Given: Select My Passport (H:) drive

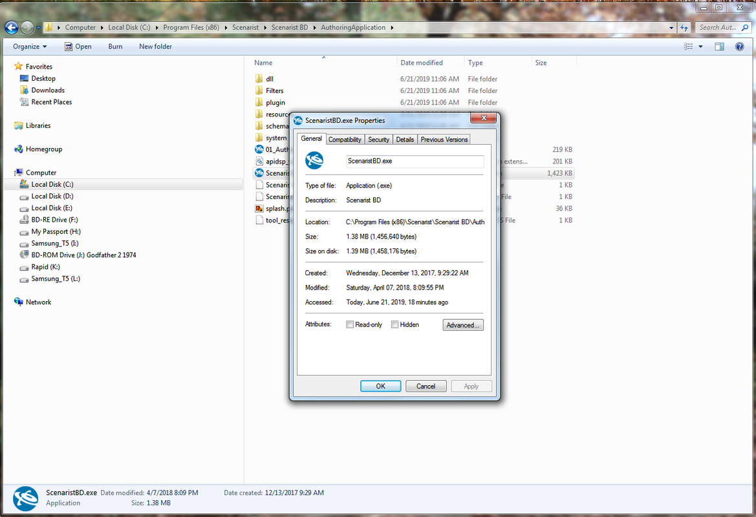Looking at the screenshot, I should pyautogui.click(x=50, y=231).
